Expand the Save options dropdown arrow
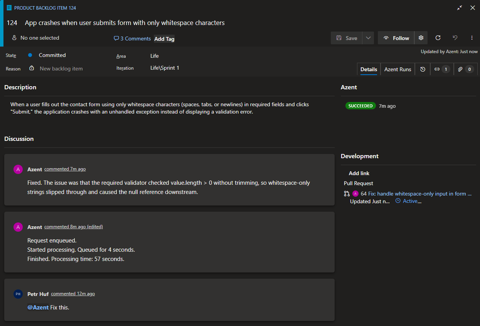This screenshot has height=326, width=480. (368, 38)
